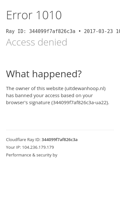Viewport: 120px width, 201px height.
Task: Click the word "security" in the footer line
Action: (44, 155)
